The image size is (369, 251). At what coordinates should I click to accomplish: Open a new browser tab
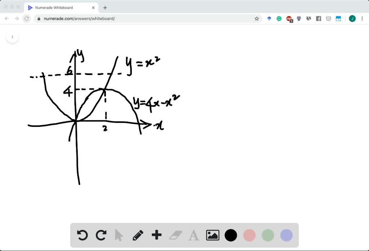click(105, 7)
